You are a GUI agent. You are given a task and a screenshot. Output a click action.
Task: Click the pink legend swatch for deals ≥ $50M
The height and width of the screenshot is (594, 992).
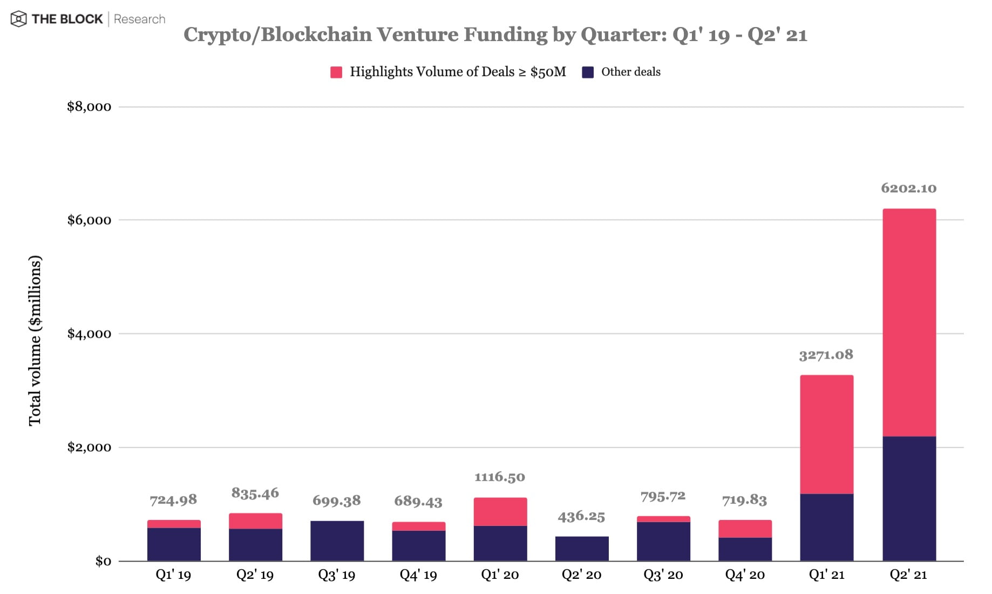[x=336, y=72]
